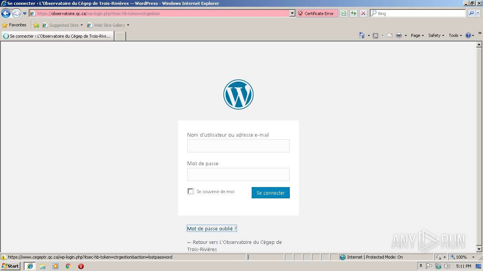
Task: Open the media player taskbar icon
Action: point(55,266)
